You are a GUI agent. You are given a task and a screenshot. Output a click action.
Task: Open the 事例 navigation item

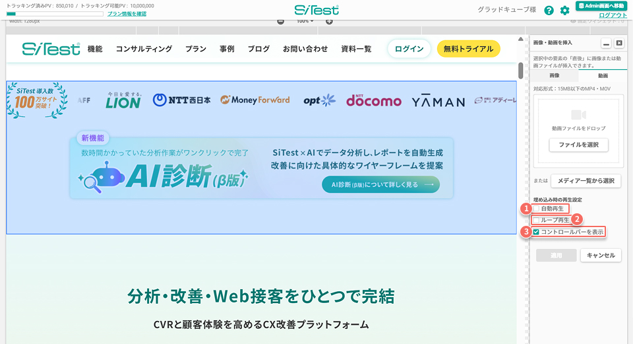(x=227, y=49)
